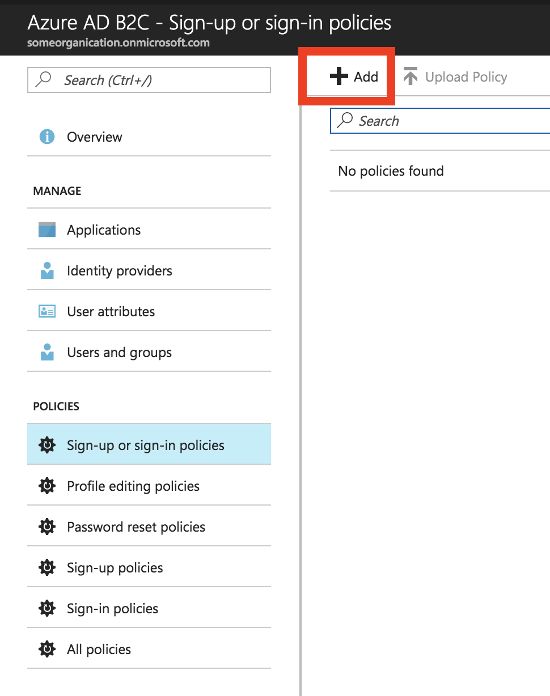Go to Identity providers
The width and height of the screenshot is (550, 696).
click(x=149, y=270)
